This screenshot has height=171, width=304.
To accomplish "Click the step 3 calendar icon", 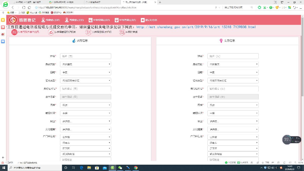I will (88, 32).
